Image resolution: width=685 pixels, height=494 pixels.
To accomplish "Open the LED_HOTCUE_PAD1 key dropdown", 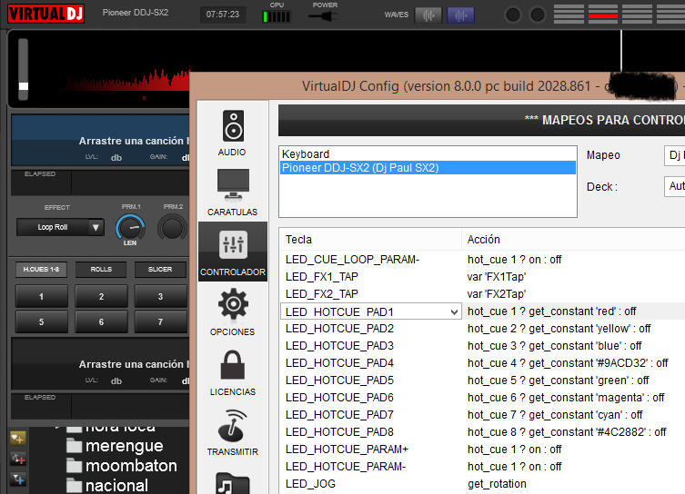I will (455, 311).
